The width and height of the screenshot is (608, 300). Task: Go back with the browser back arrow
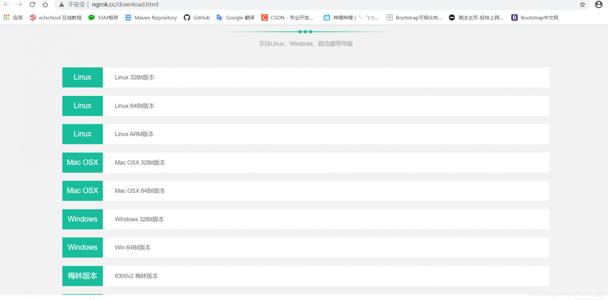point(7,4)
